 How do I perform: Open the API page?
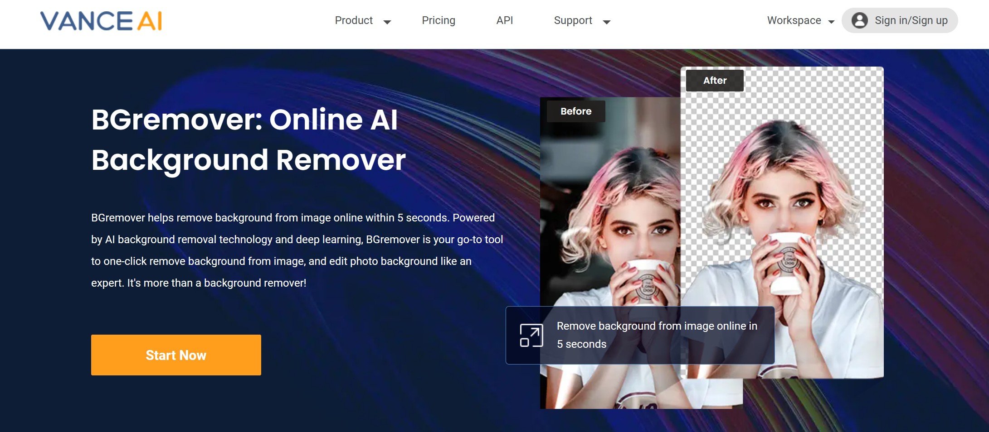point(504,20)
